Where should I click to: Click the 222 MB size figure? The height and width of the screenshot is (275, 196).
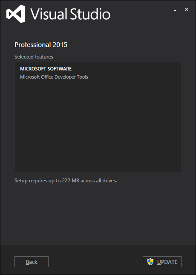(71, 181)
